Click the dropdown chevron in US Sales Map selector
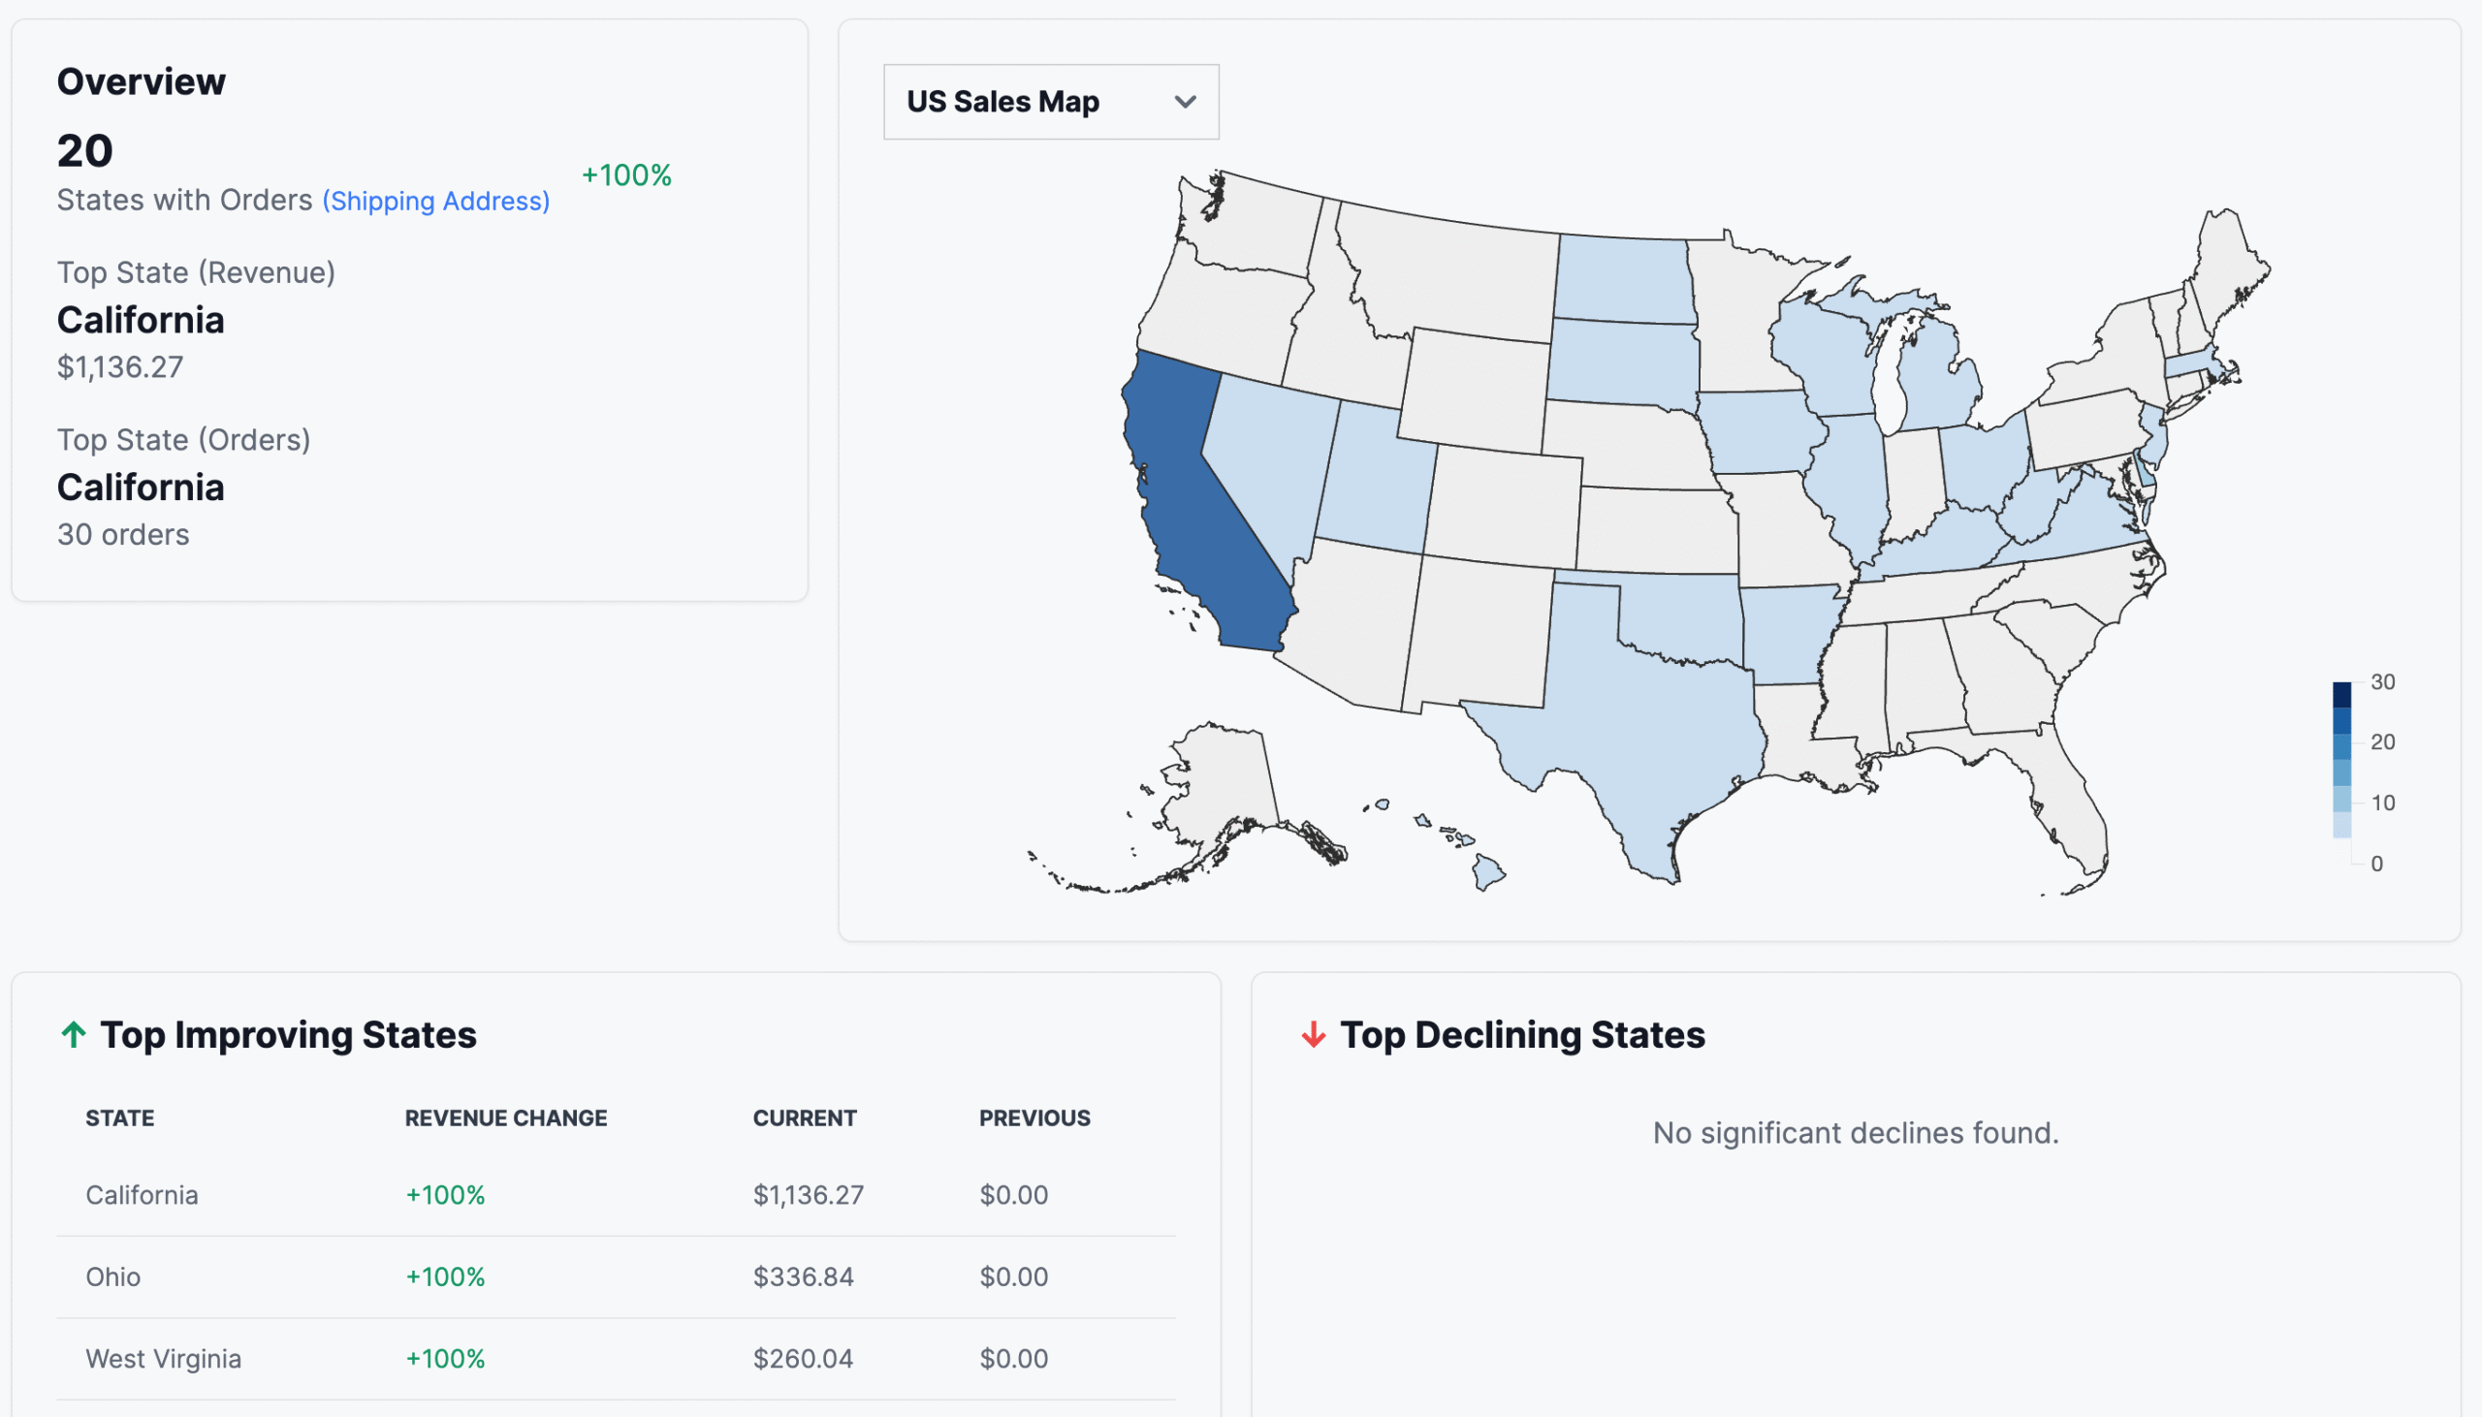This screenshot has width=2482, height=1417. pyautogui.click(x=1186, y=101)
